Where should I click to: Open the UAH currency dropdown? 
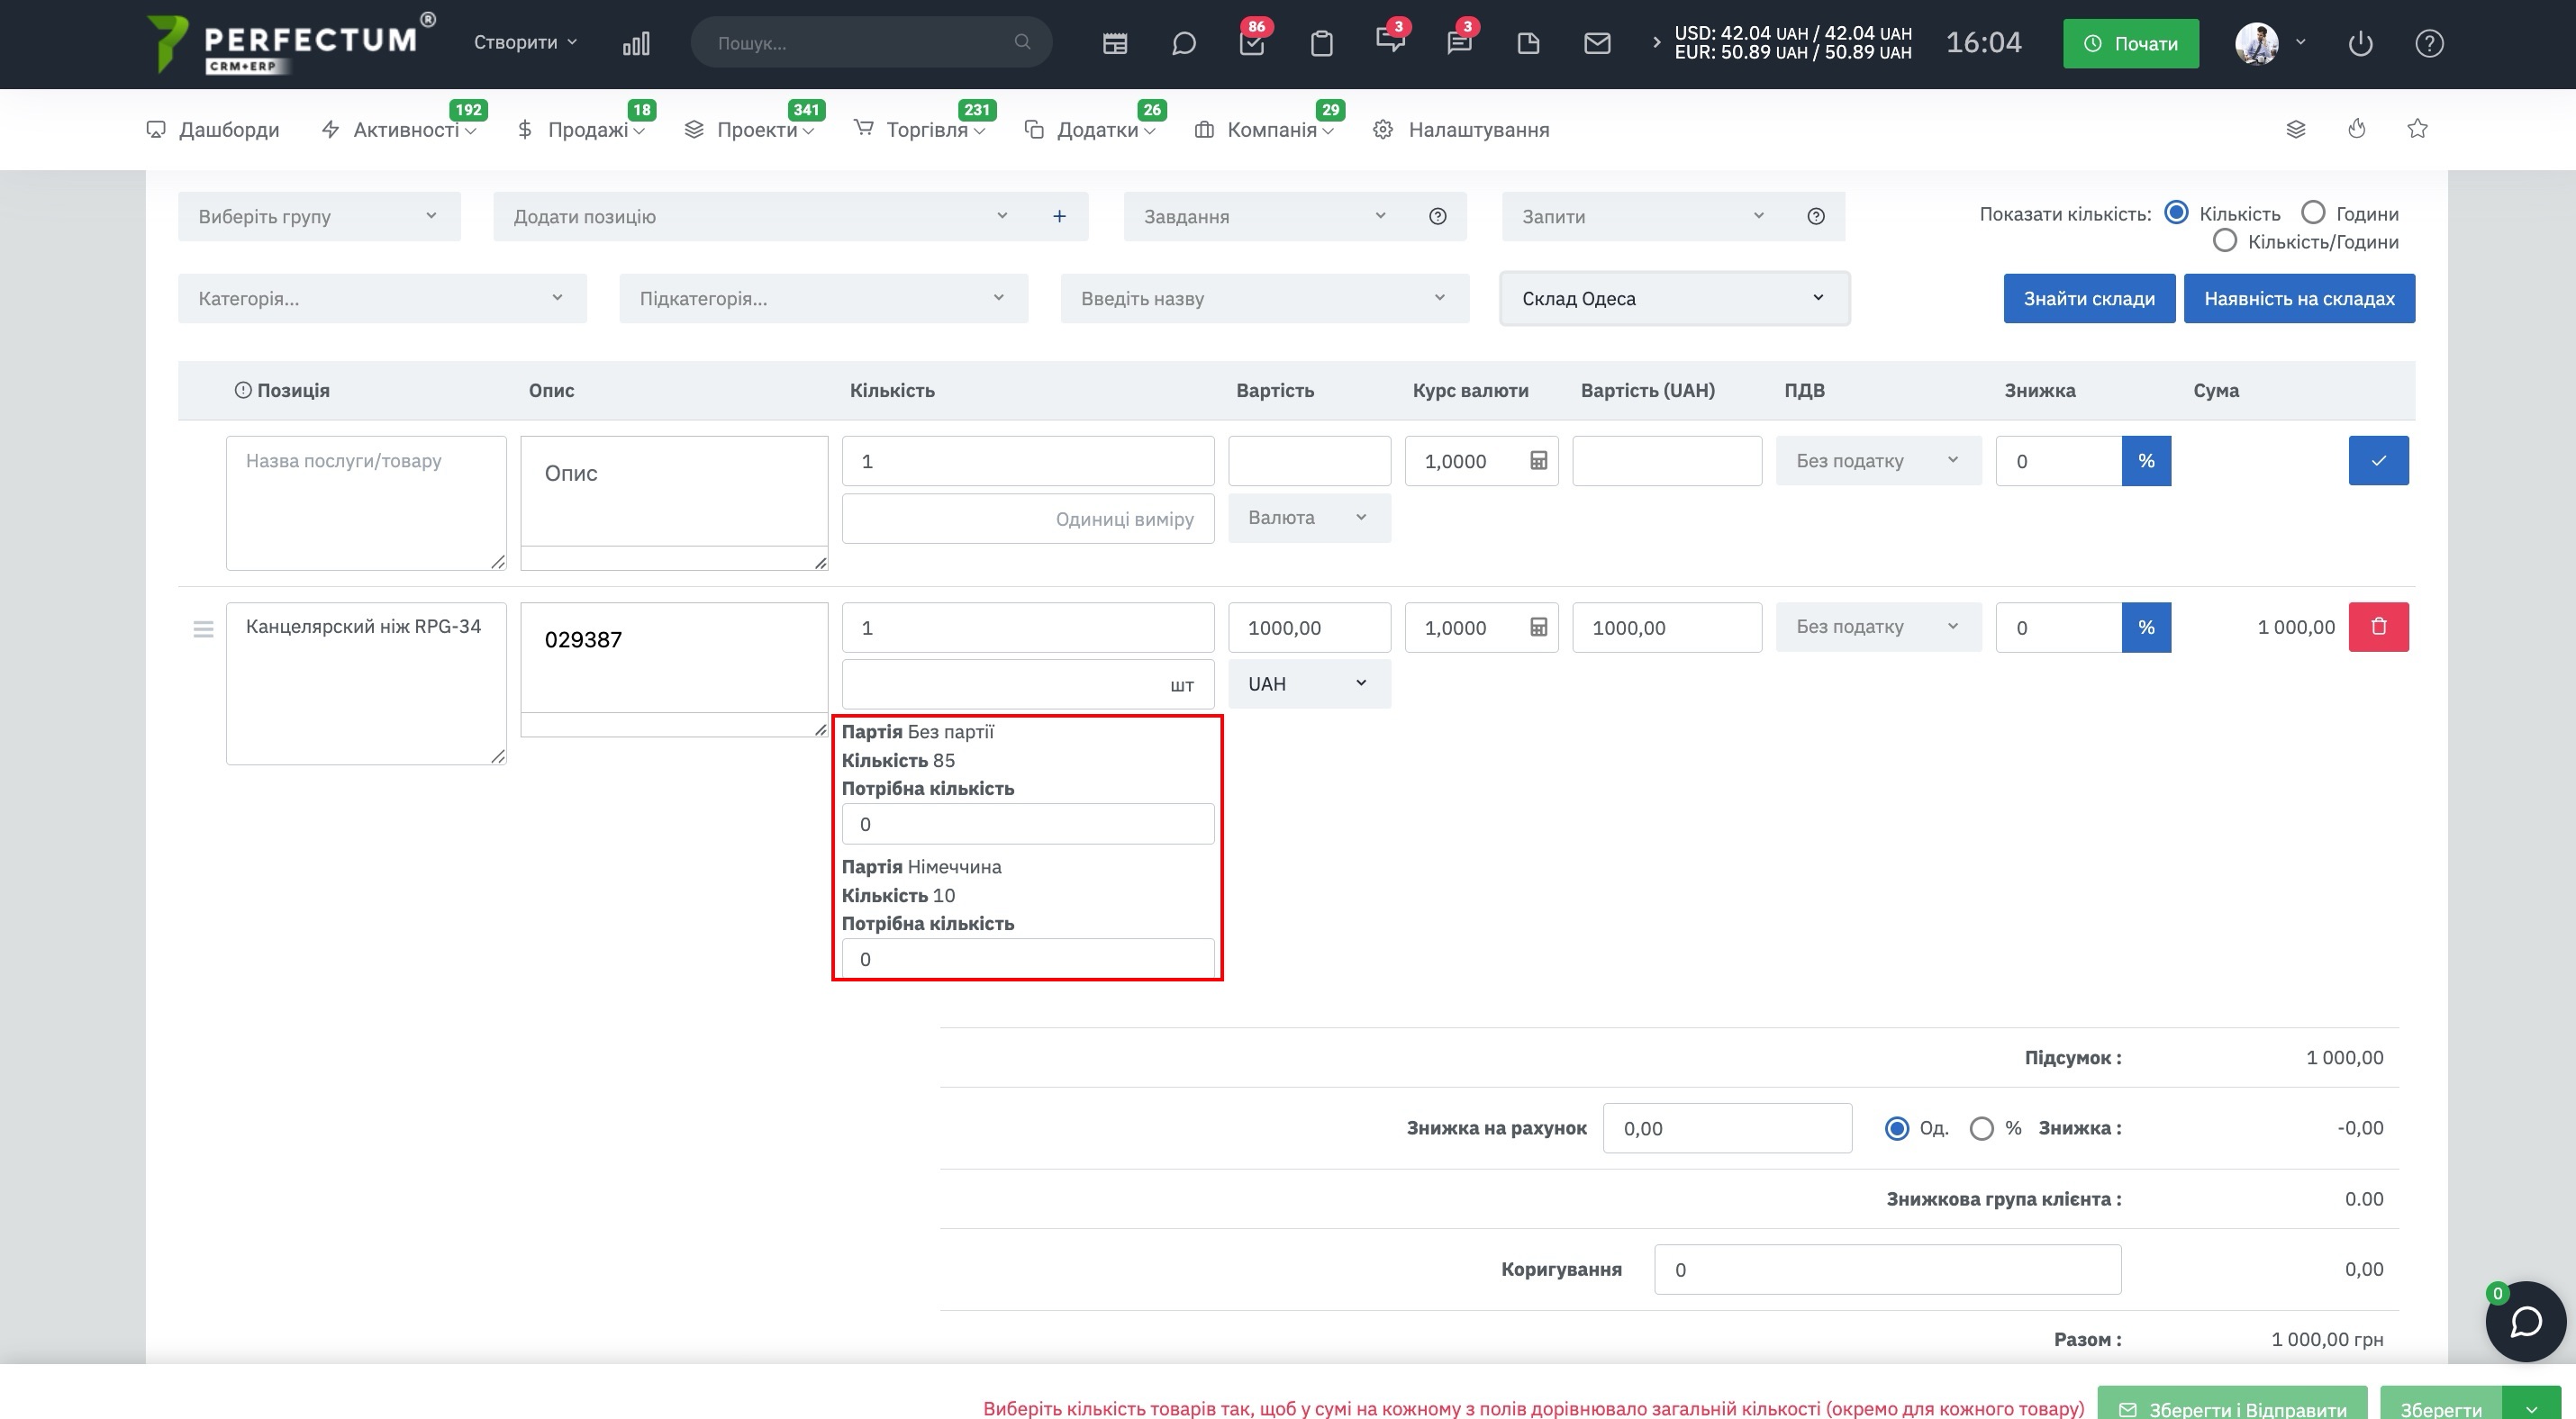[1308, 683]
